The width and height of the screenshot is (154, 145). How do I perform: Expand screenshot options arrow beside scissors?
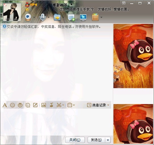tap(63, 105)
